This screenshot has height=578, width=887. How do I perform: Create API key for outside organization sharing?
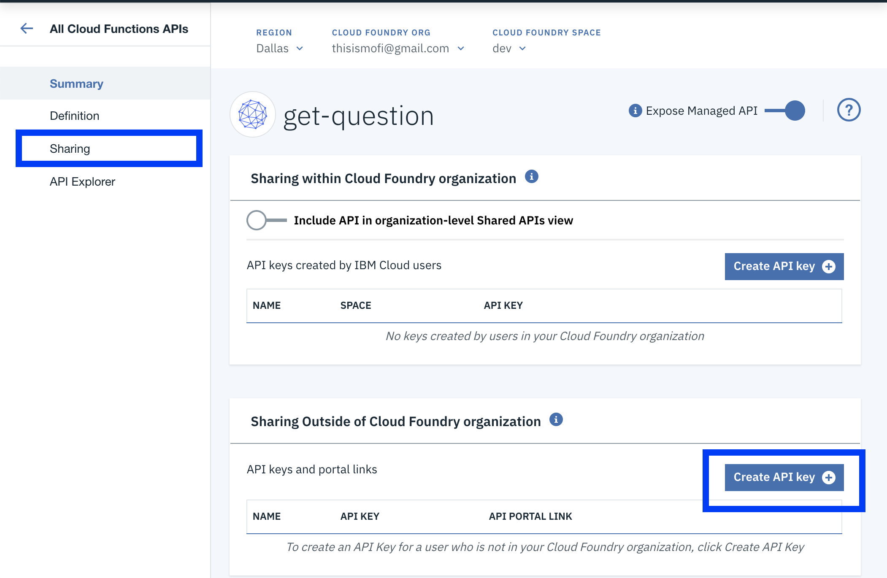[x=784, y=477]
